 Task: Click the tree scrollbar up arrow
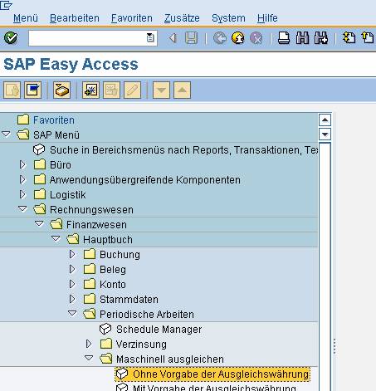coord(325,120)
